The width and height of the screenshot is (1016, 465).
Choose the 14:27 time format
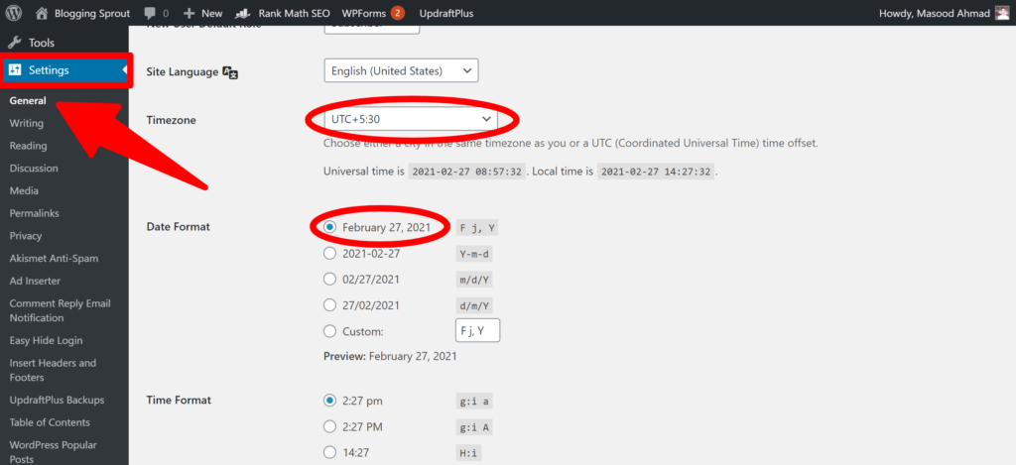point(329,452)
